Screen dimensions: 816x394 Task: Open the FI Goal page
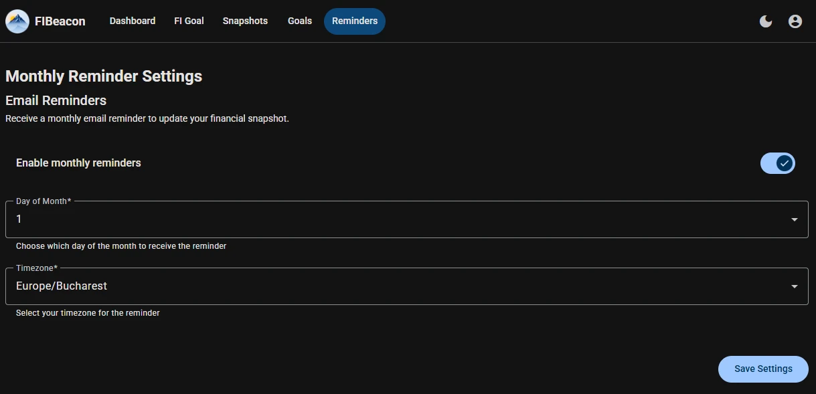tap(189, 21)
